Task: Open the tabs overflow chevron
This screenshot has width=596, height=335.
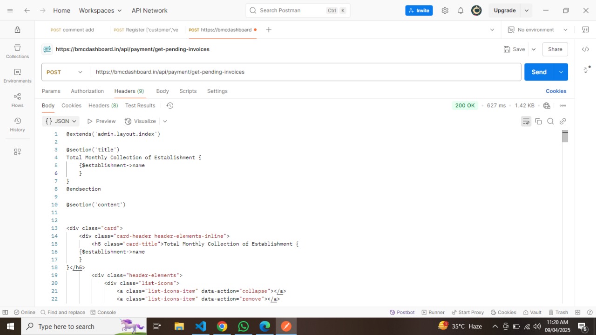Action: point(492,30)
